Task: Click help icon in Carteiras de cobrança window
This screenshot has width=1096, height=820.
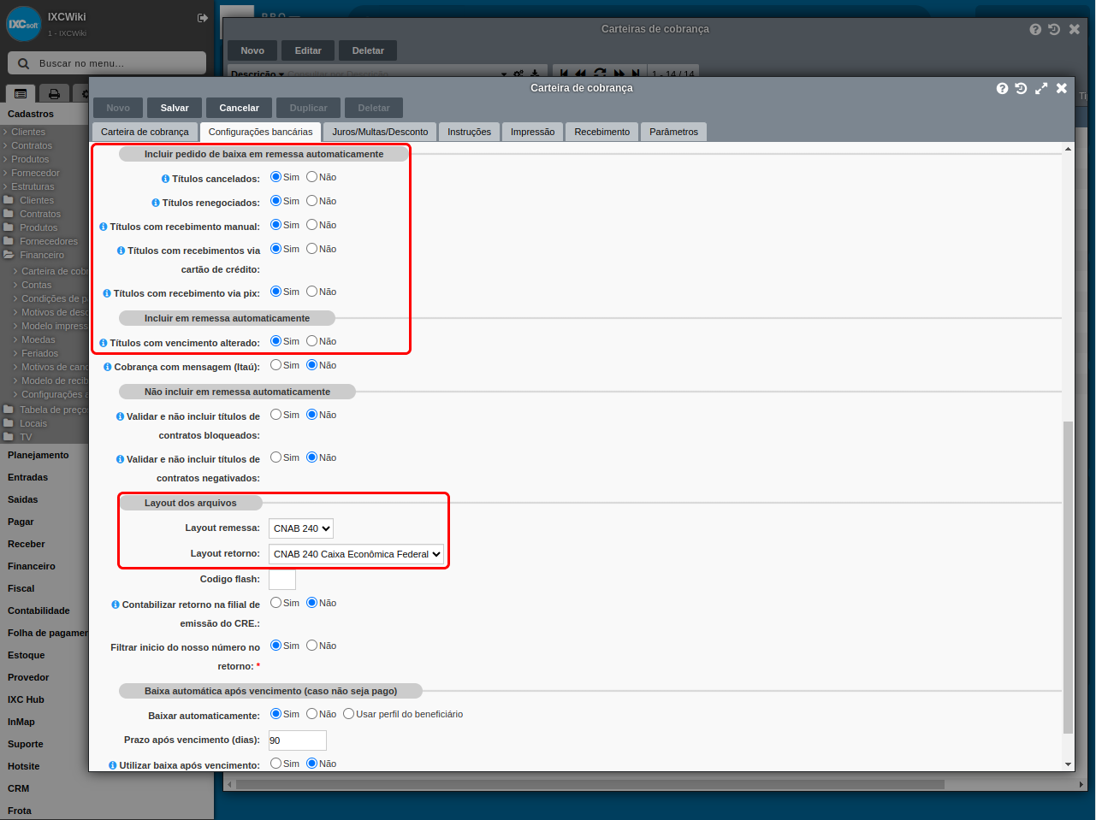Action: 1035,29
